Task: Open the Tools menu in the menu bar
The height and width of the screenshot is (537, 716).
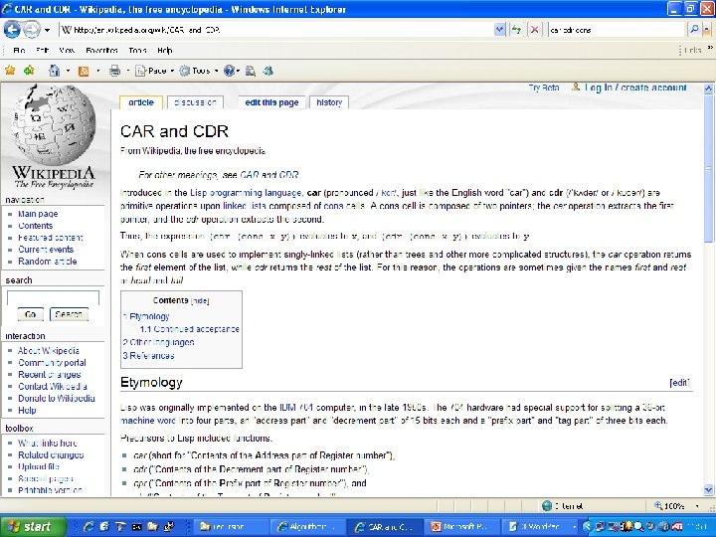Action: pos(137,51)
